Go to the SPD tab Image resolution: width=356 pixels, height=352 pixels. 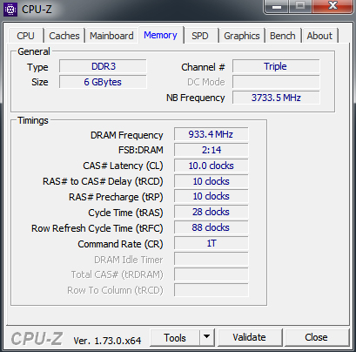200,36
